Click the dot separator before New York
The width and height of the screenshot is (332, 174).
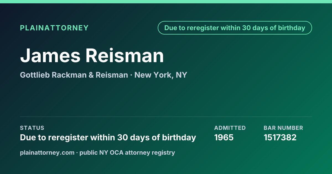coord(131,75)
